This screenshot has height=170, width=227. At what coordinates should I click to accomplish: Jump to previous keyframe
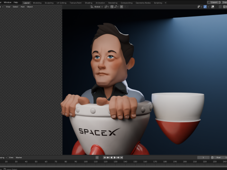pyautogui.click(x=108, y=157)
